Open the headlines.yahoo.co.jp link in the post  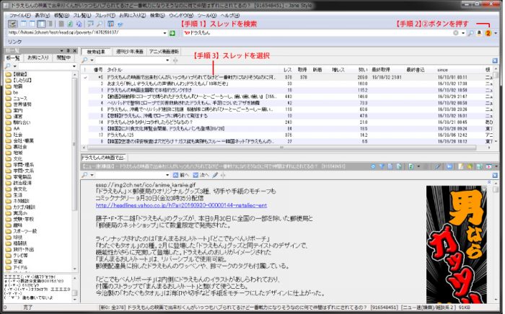tap(181, 205)
